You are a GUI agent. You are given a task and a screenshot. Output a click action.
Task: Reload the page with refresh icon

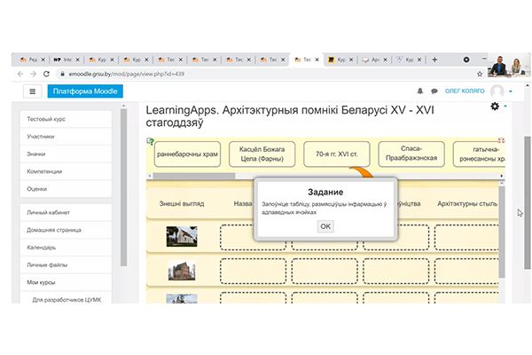click(45, 74)
